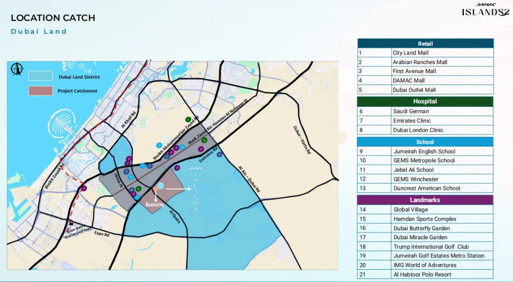Click the Suncity label on the map
This screenshot has height=282, width=513.
click(155, 205)
